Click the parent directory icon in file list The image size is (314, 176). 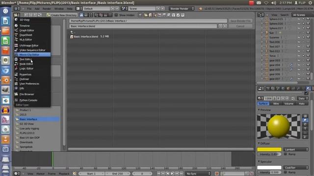[72, 32]
